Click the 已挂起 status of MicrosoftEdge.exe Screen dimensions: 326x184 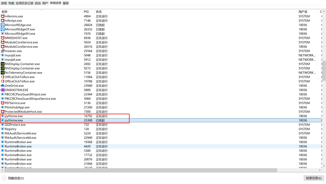tap(100, 25)
